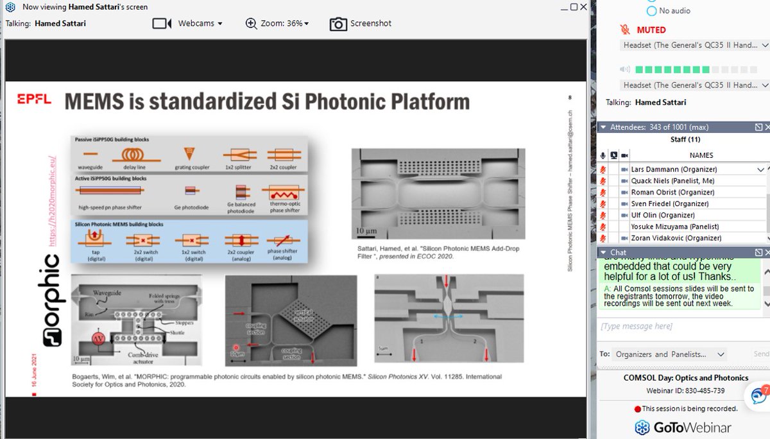Screen dimensions: 770x439
Task: Expand the chevron on Lars Dammann's row
Action: 761,169
